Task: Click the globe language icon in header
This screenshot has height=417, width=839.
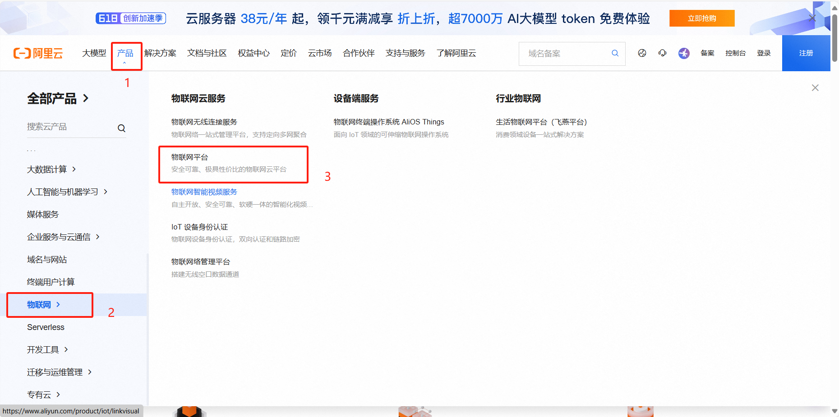Action: (x=642, y=53)
